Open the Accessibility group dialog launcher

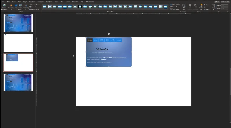click(x=180, y=12)
